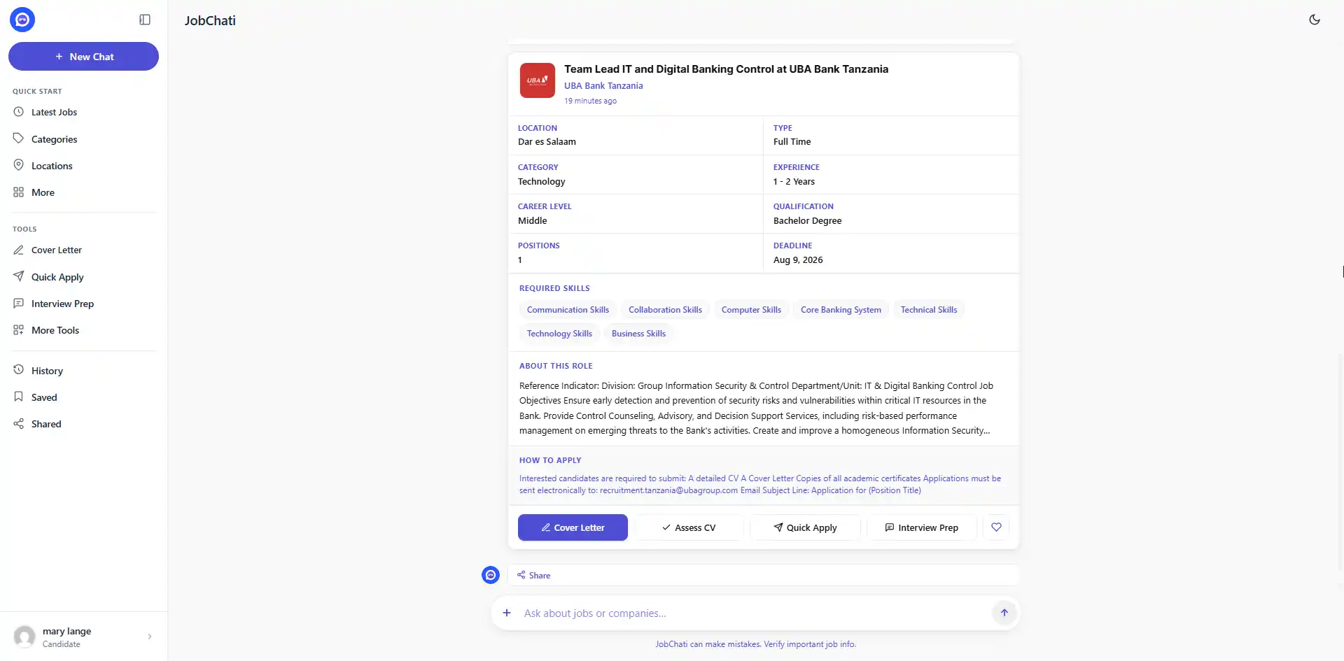This screenshot has width=1344, height=661.
Task: Expand More under Quick Start
Action: 83,192
